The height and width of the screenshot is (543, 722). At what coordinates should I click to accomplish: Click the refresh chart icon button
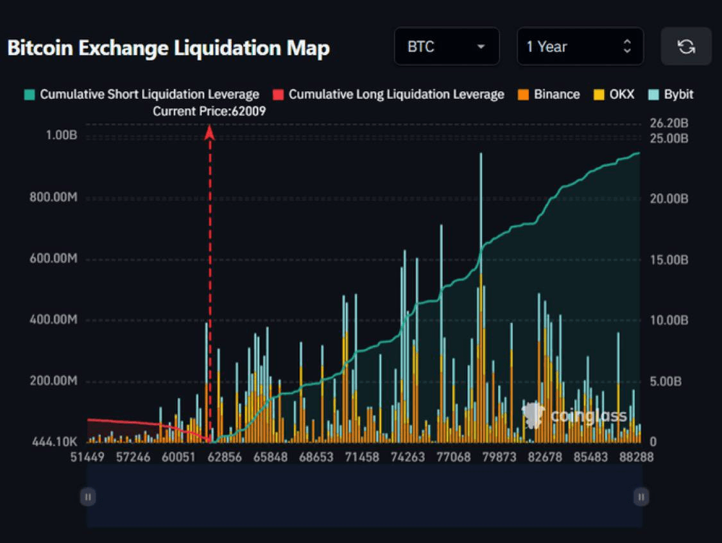tap(686, 46)
